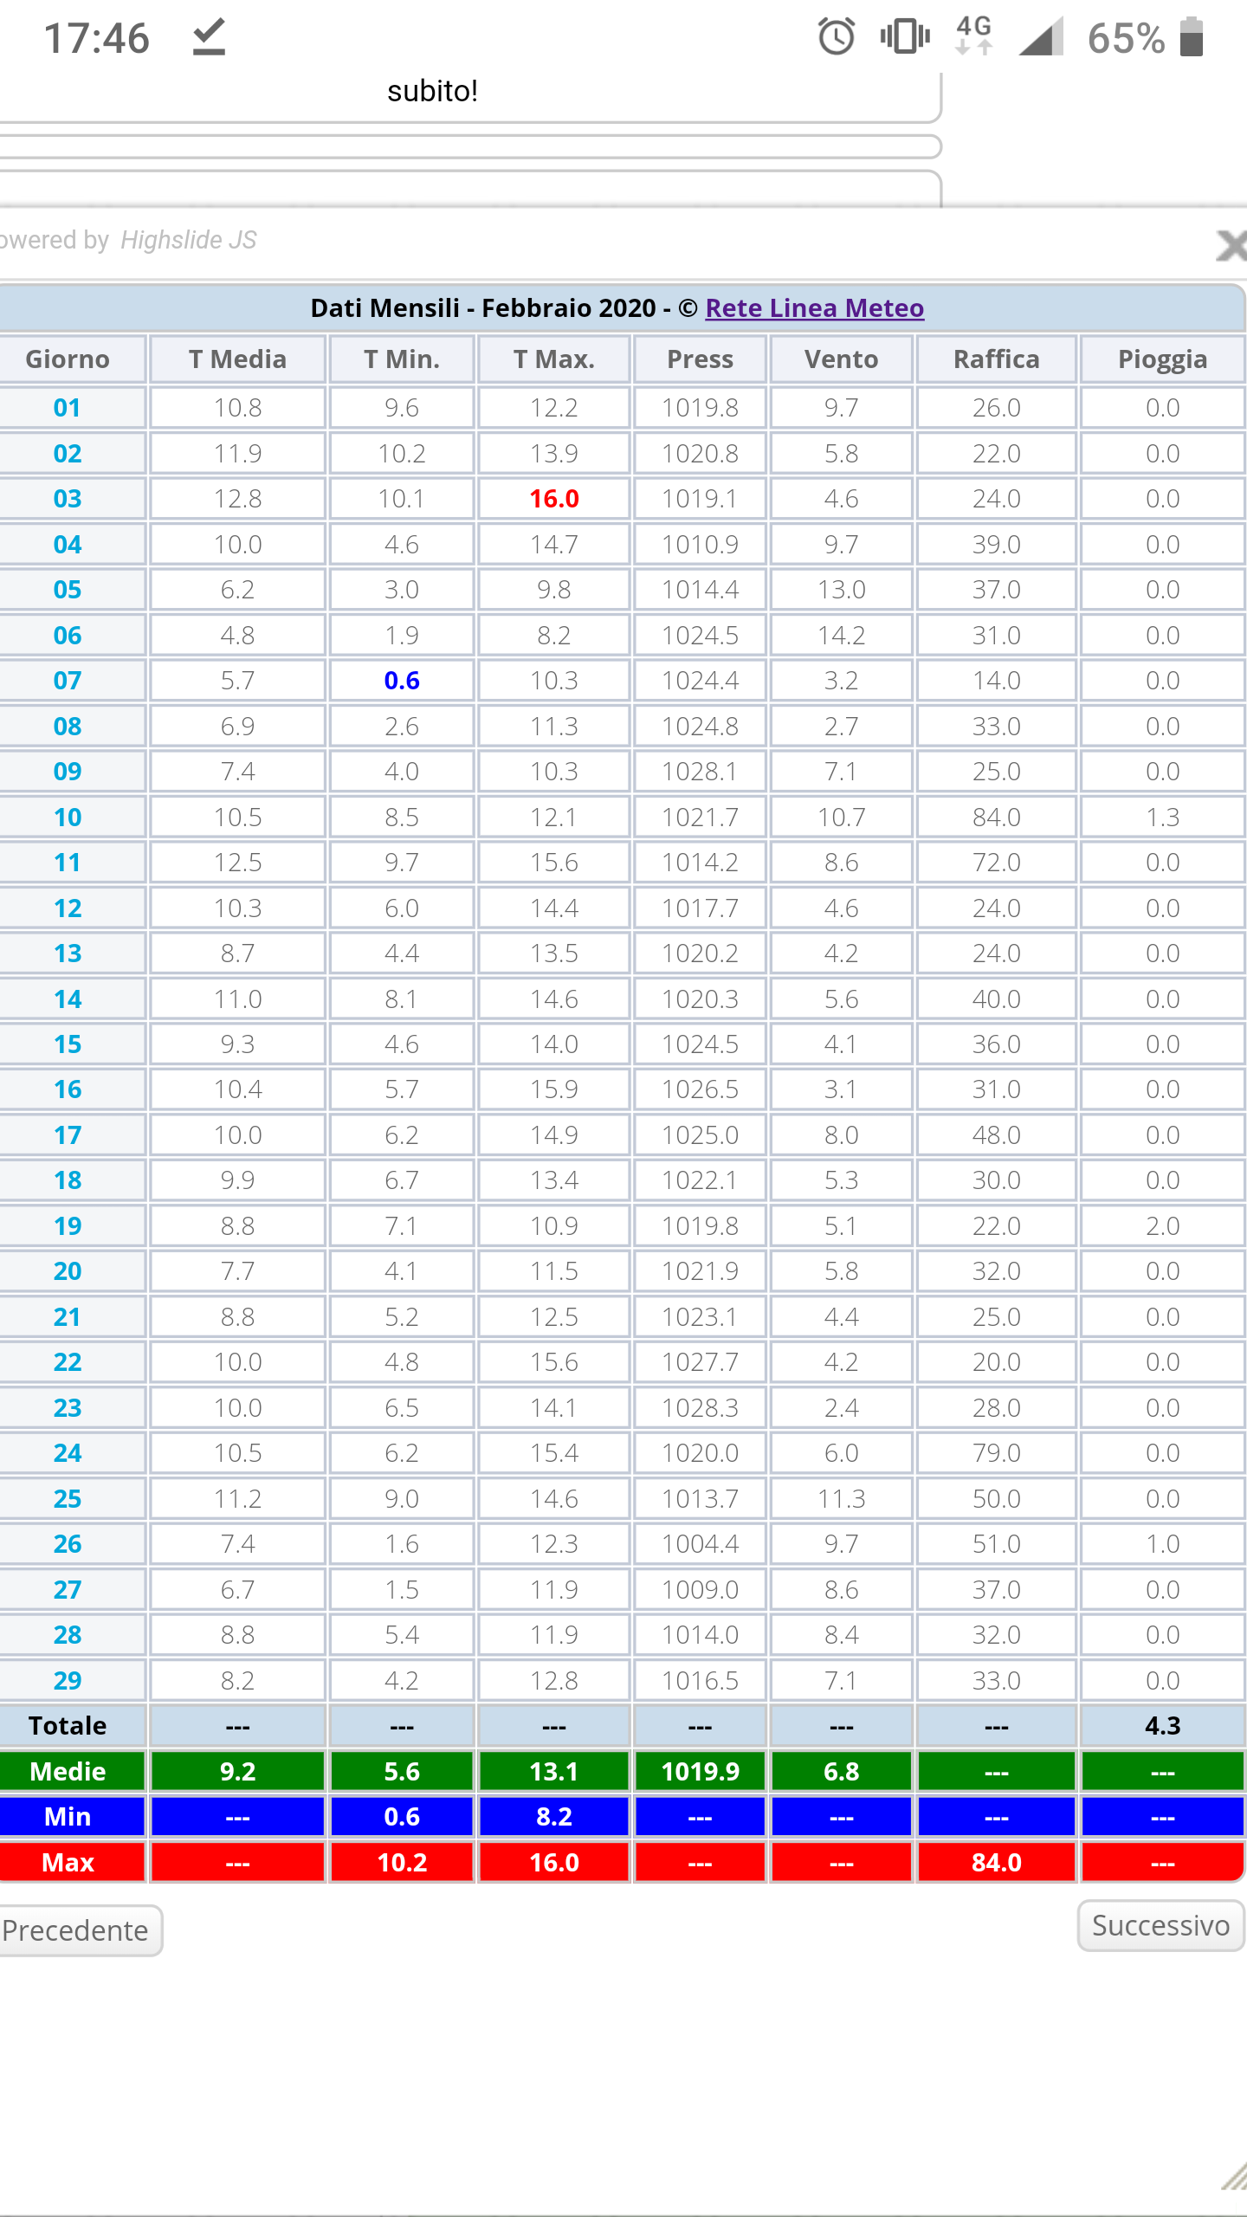This screenshot has height=2217, width=1247.
Task: Click the T Media column header
Action: (237, 359)
